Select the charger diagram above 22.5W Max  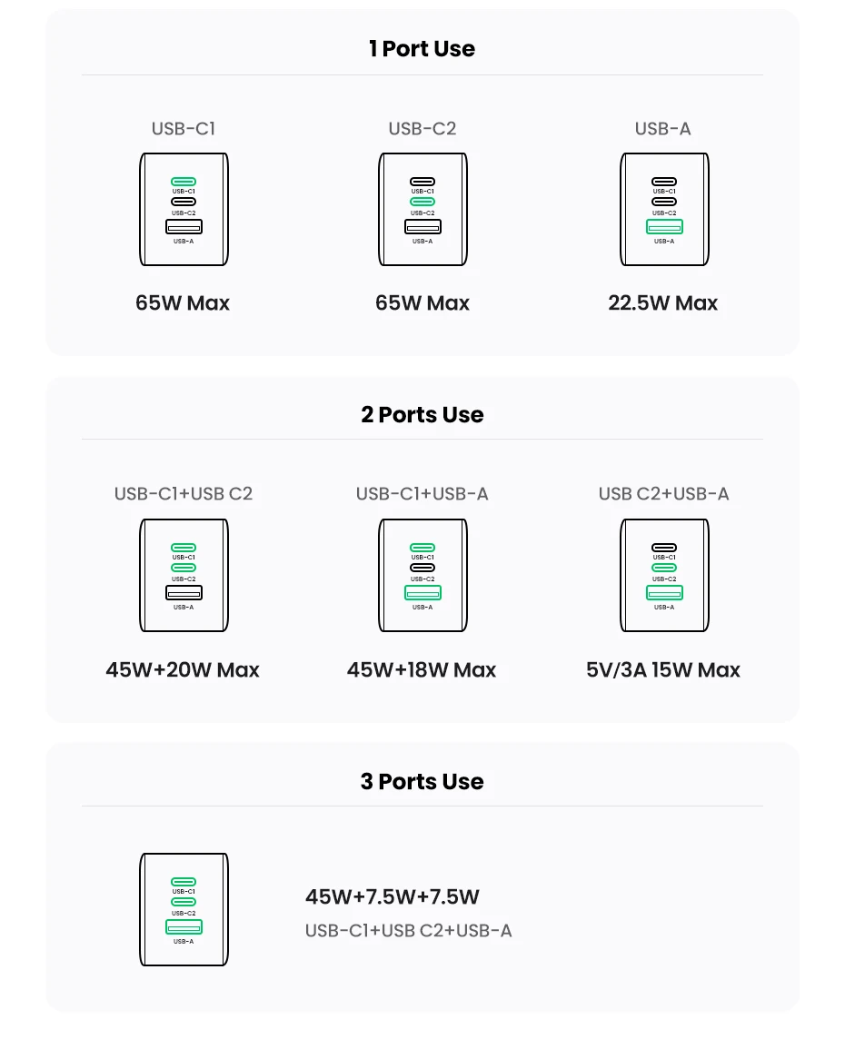point(664,210)
